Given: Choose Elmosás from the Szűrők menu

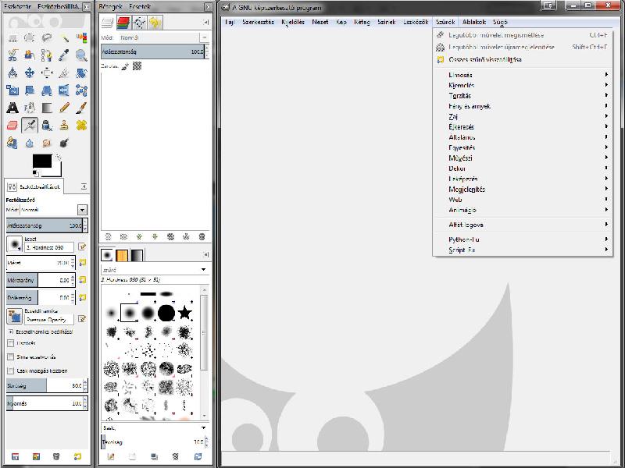Looking at the screenshot, I should (523, 75).
